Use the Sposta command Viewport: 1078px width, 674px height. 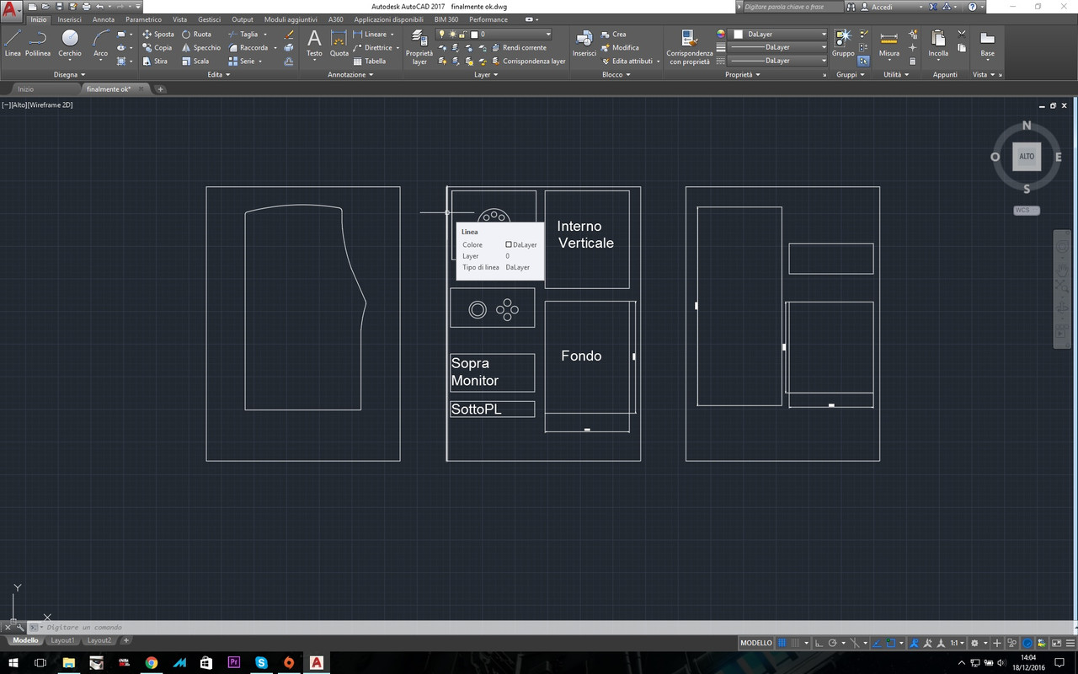[x=158, y=34]
